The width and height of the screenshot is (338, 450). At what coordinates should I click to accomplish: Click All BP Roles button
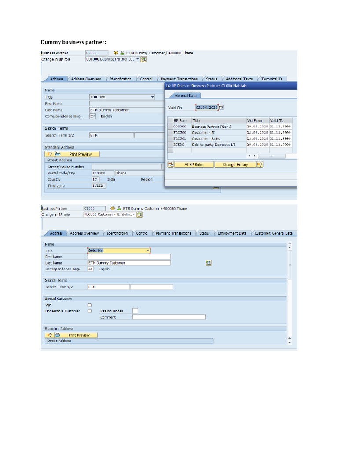point(194,164)
